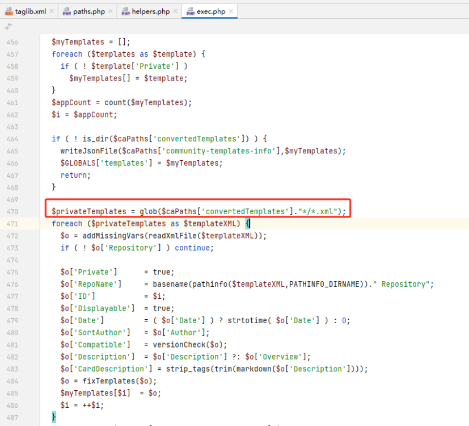Place cursor on '$myTemplates = [];' line
Screen dimensions: 469x426
[x=91, y=42]
